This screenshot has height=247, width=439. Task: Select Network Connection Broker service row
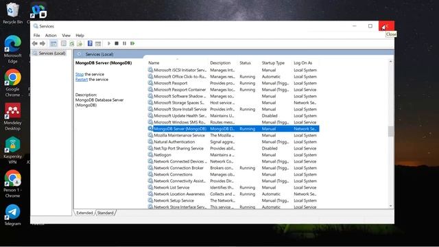coord(233,167)
